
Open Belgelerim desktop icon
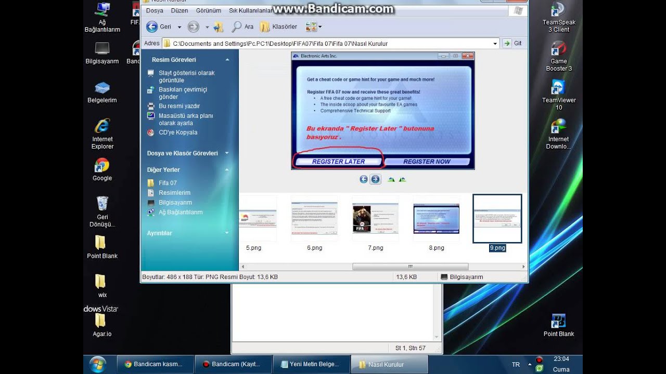102,92
